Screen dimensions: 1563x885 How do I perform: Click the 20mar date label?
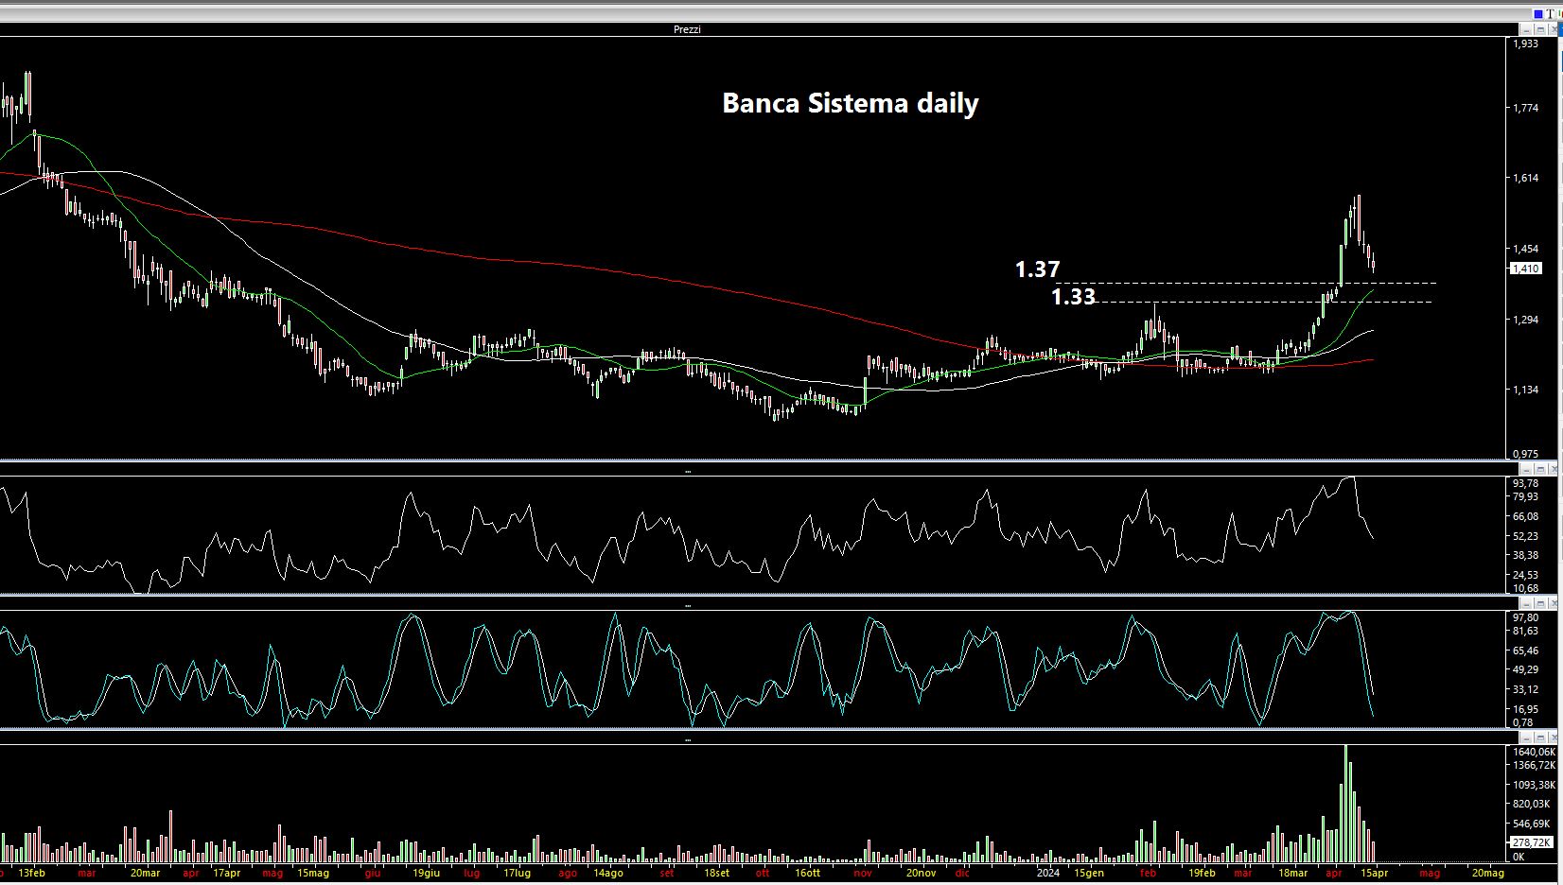[145, 873]
